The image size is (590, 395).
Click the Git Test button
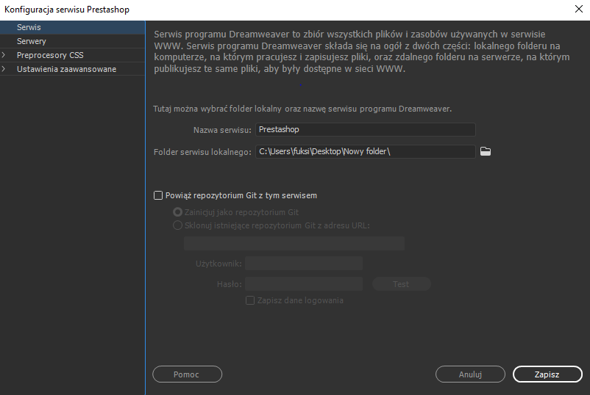click(402, 284)
